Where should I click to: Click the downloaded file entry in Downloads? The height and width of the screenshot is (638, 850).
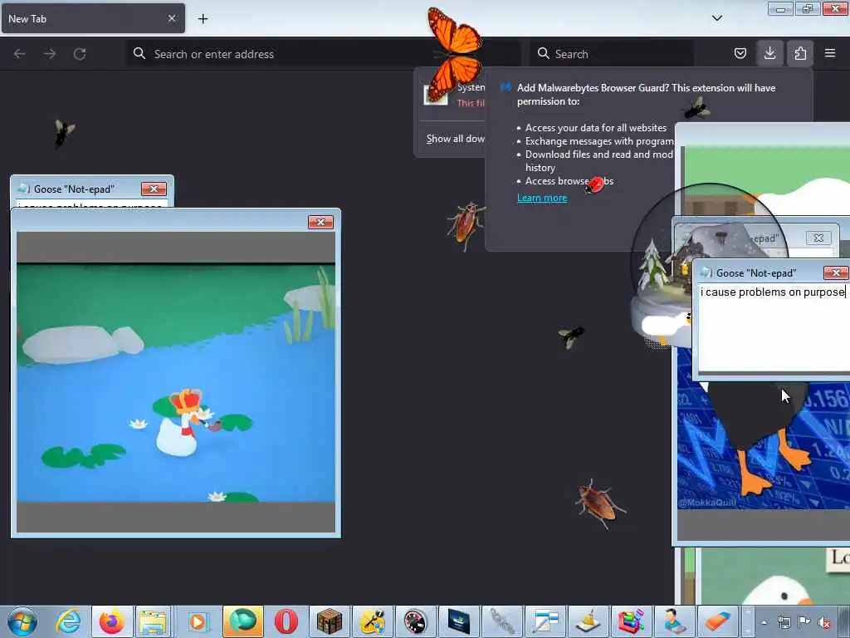pos(452,95)
